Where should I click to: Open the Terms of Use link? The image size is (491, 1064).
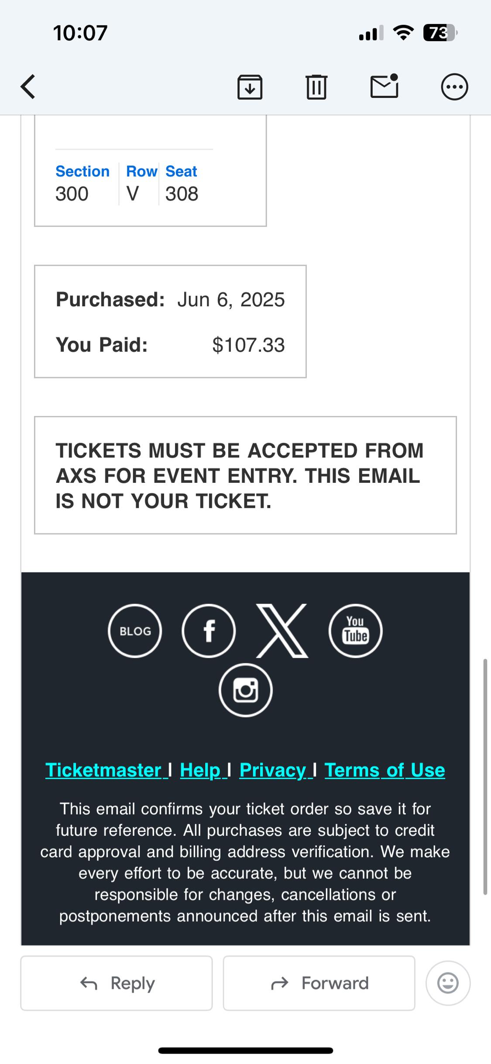coord(385,770)
